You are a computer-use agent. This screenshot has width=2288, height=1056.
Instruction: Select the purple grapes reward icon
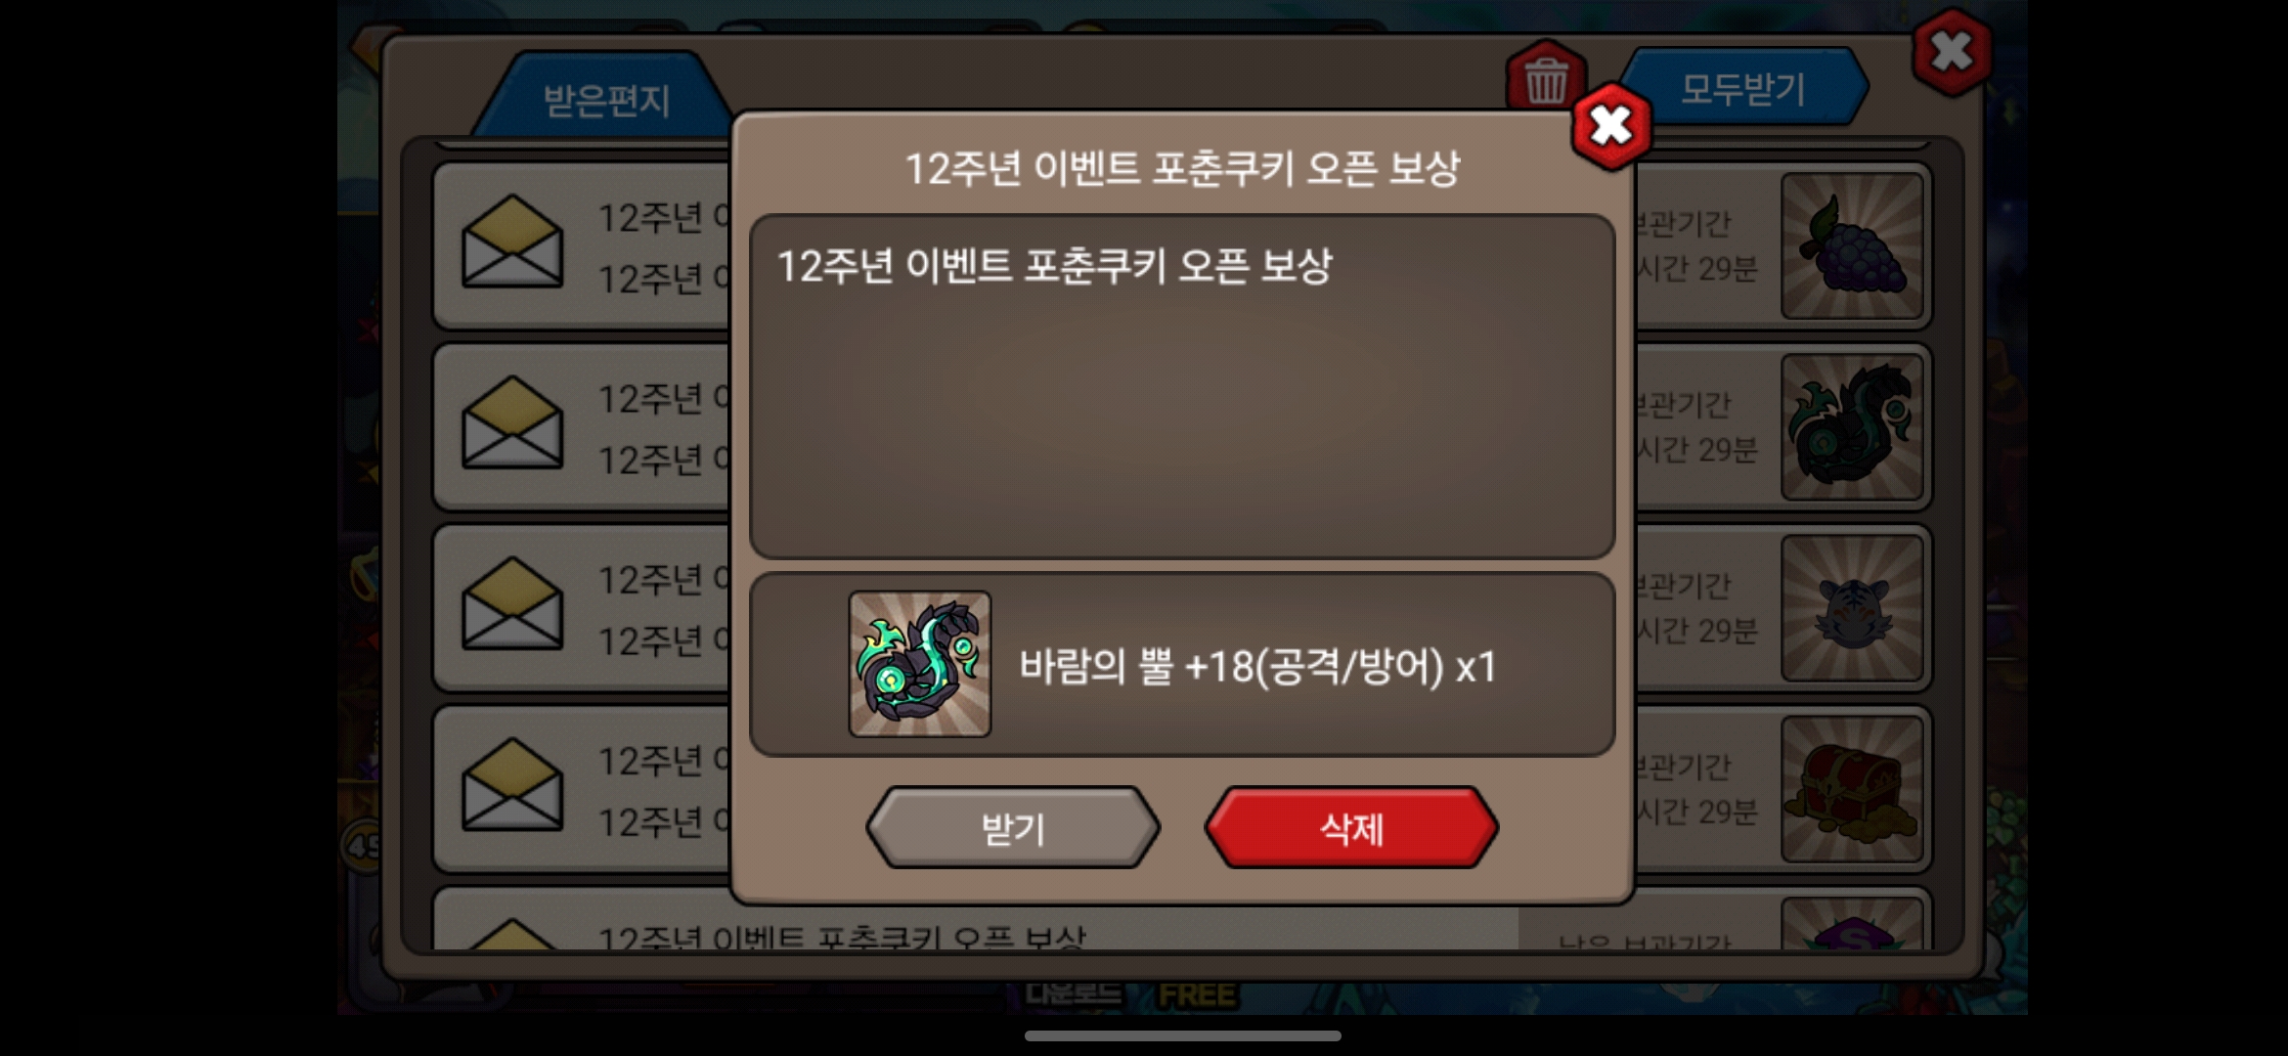pos(1852,245)
